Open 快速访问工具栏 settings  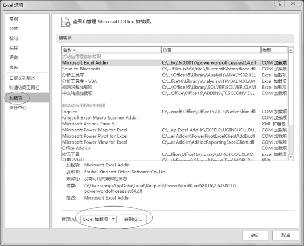[x=24, y=88]
